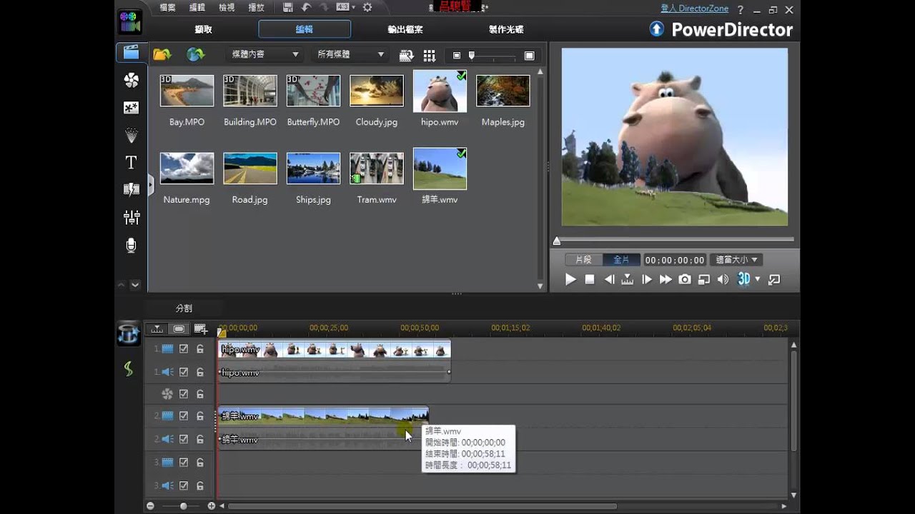Lock audio track 2
This screenshot has height=514, width=915.
200,439
